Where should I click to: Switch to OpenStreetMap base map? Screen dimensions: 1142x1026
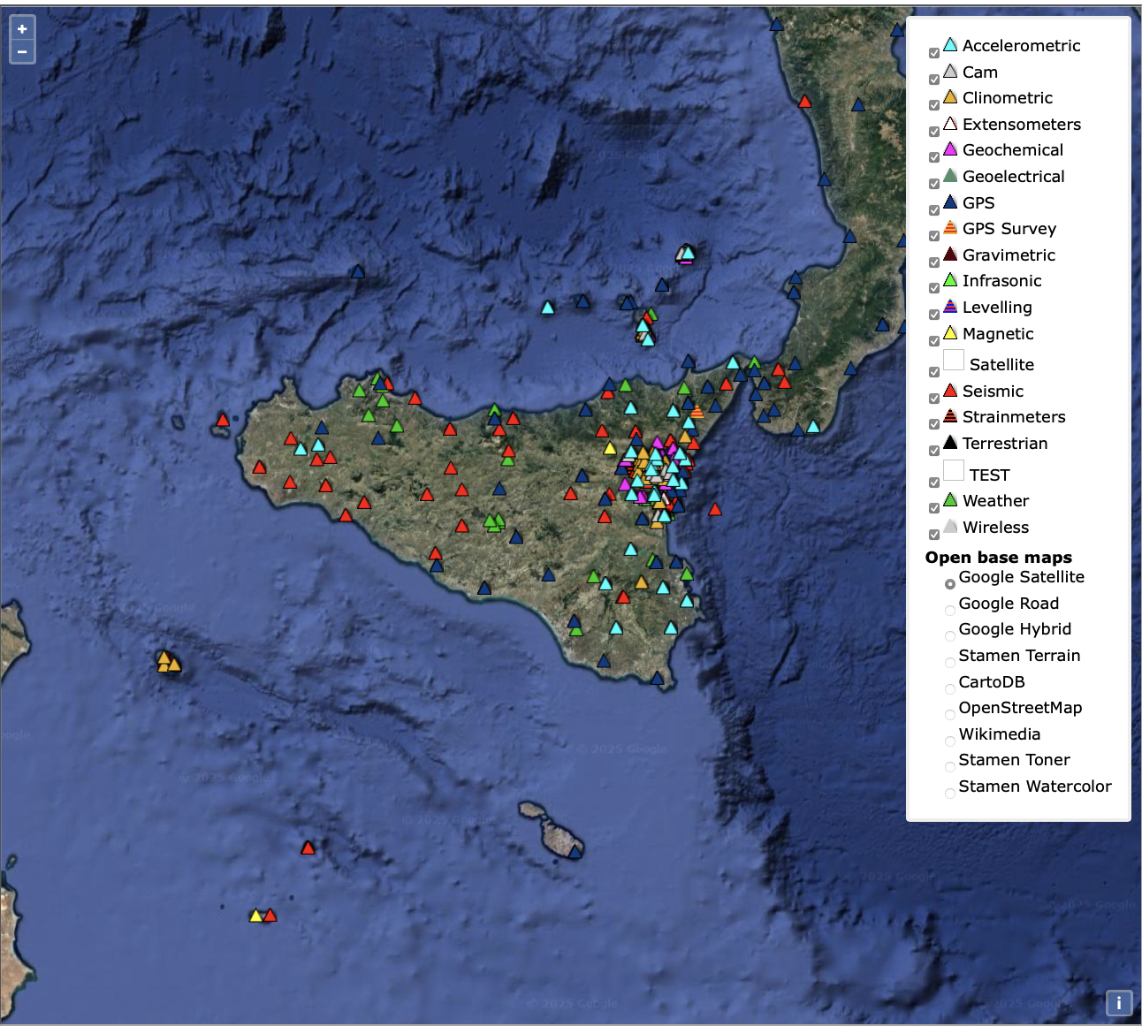coord(950,715)
